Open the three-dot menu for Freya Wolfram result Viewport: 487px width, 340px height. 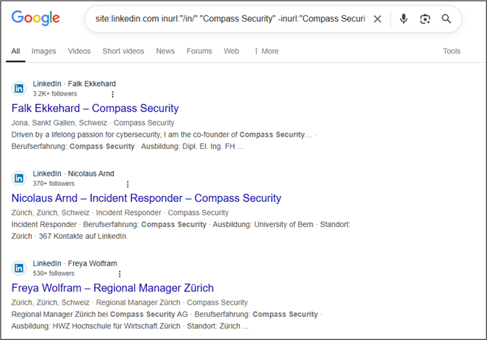(120, 273)
